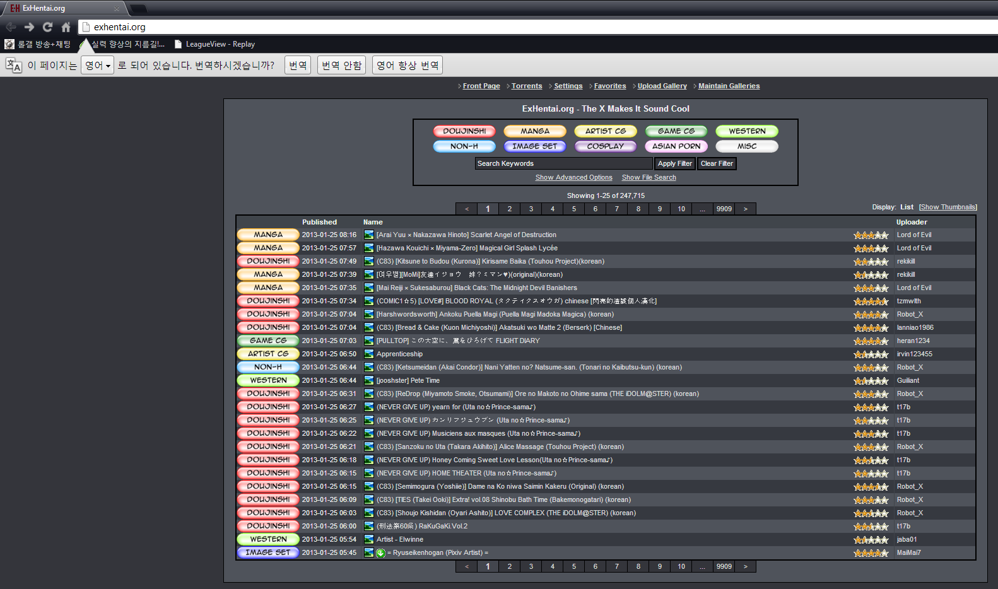
Task: Open the page language dropdown in the translate bar
Action: coord(97,65)
